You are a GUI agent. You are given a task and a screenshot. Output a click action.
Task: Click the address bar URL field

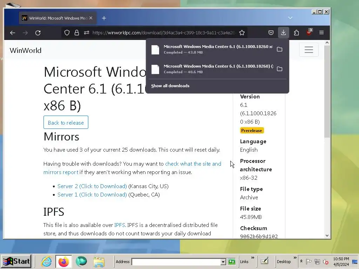point(164,33)
